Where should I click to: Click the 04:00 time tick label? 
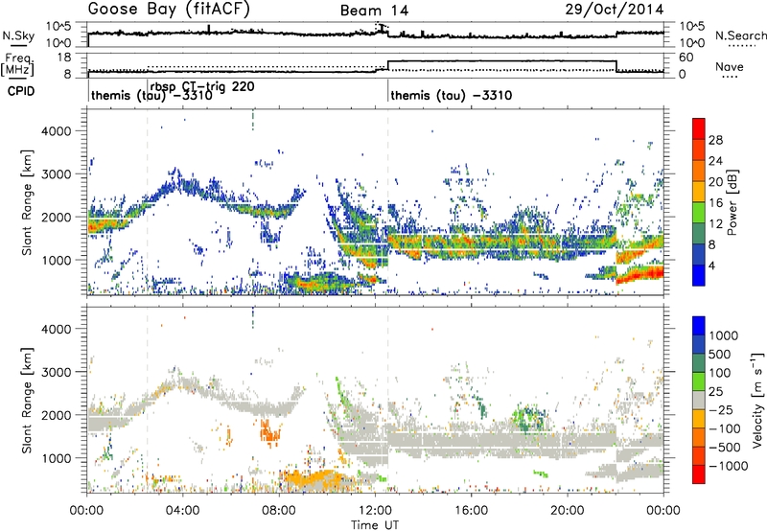(183, 511)
